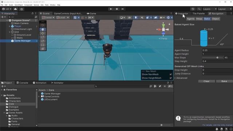Open the Undo History icon

coord(193,9)
